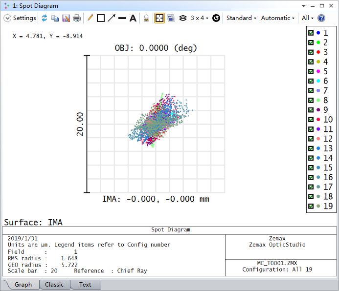The width and height of the screenshot is (339, 291).
Task: Toggle legend checkbox for configuration 10
Action: [x=311, y=120]
